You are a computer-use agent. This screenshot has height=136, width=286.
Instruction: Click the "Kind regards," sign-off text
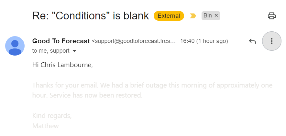click(x=52, y=116)
